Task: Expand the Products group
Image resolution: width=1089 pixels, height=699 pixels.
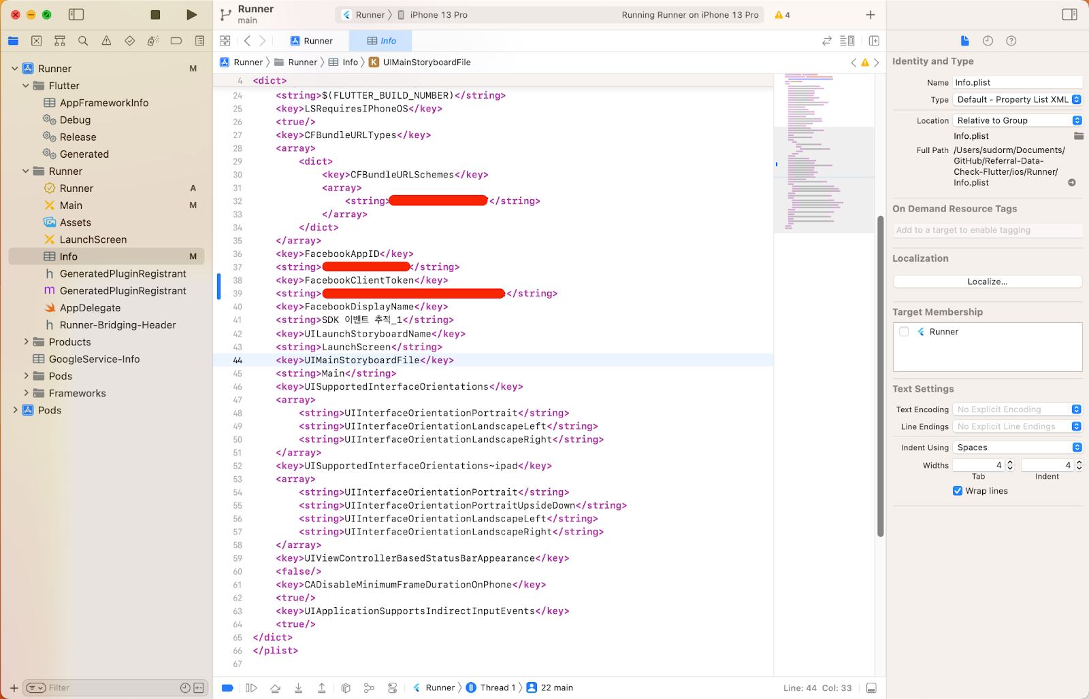Action: coord(26,342)
